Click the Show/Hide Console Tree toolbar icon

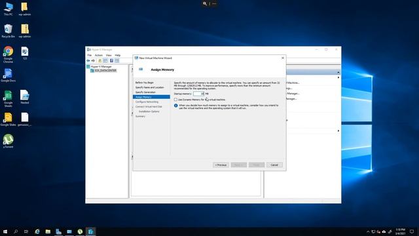pos(105,61)
